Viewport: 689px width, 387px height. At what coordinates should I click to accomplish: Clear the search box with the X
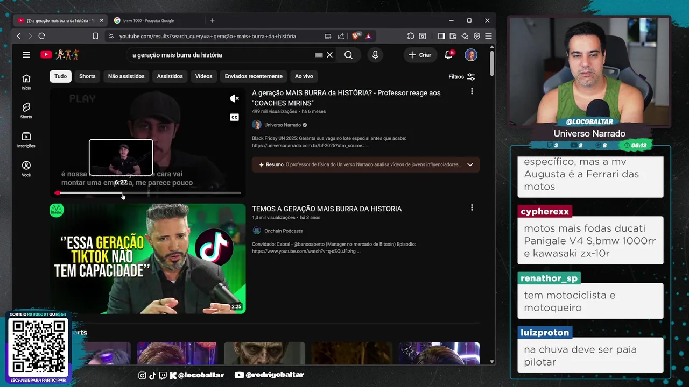[330, 55]
